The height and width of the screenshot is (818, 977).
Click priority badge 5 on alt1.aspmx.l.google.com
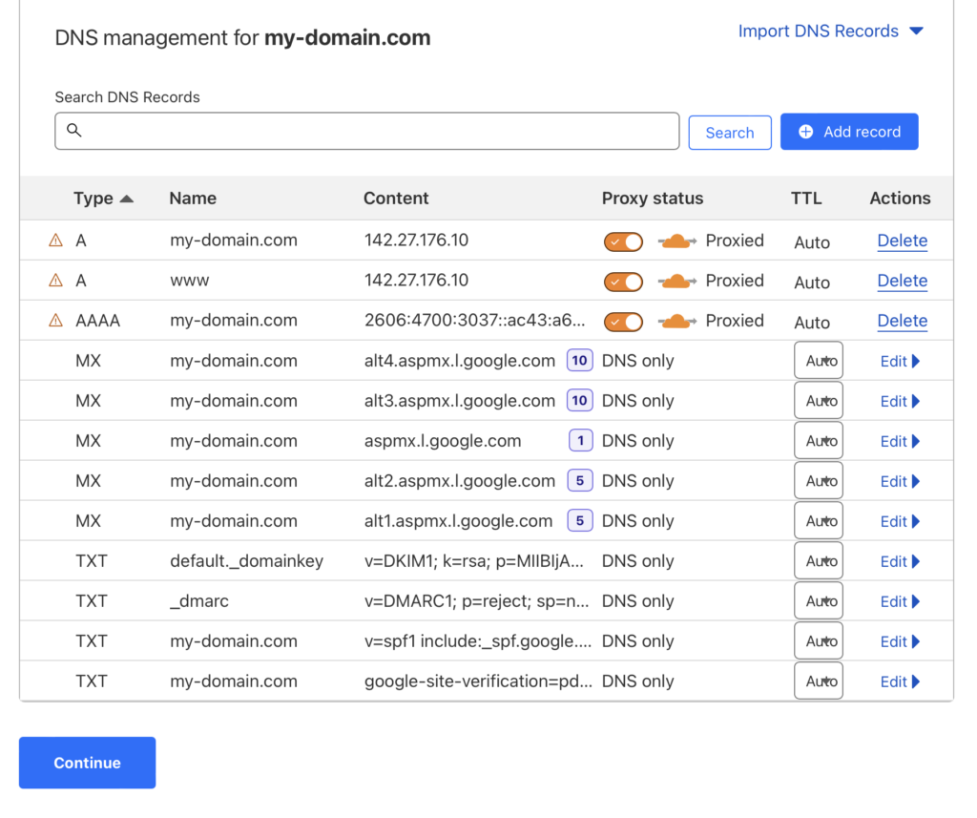[x=580, y=520]
